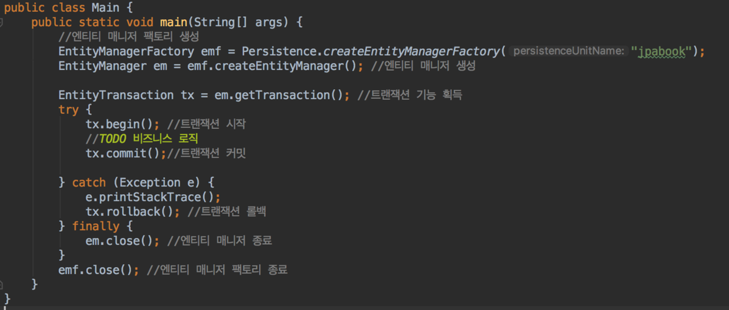Click the persistenceUnitName parameter hint
729x310 pixels.
click(x=568, y=51)
